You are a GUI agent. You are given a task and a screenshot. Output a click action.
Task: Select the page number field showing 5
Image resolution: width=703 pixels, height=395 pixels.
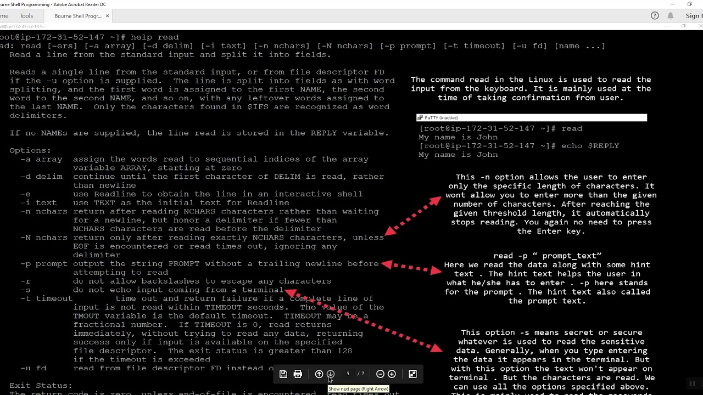[348, 374]
